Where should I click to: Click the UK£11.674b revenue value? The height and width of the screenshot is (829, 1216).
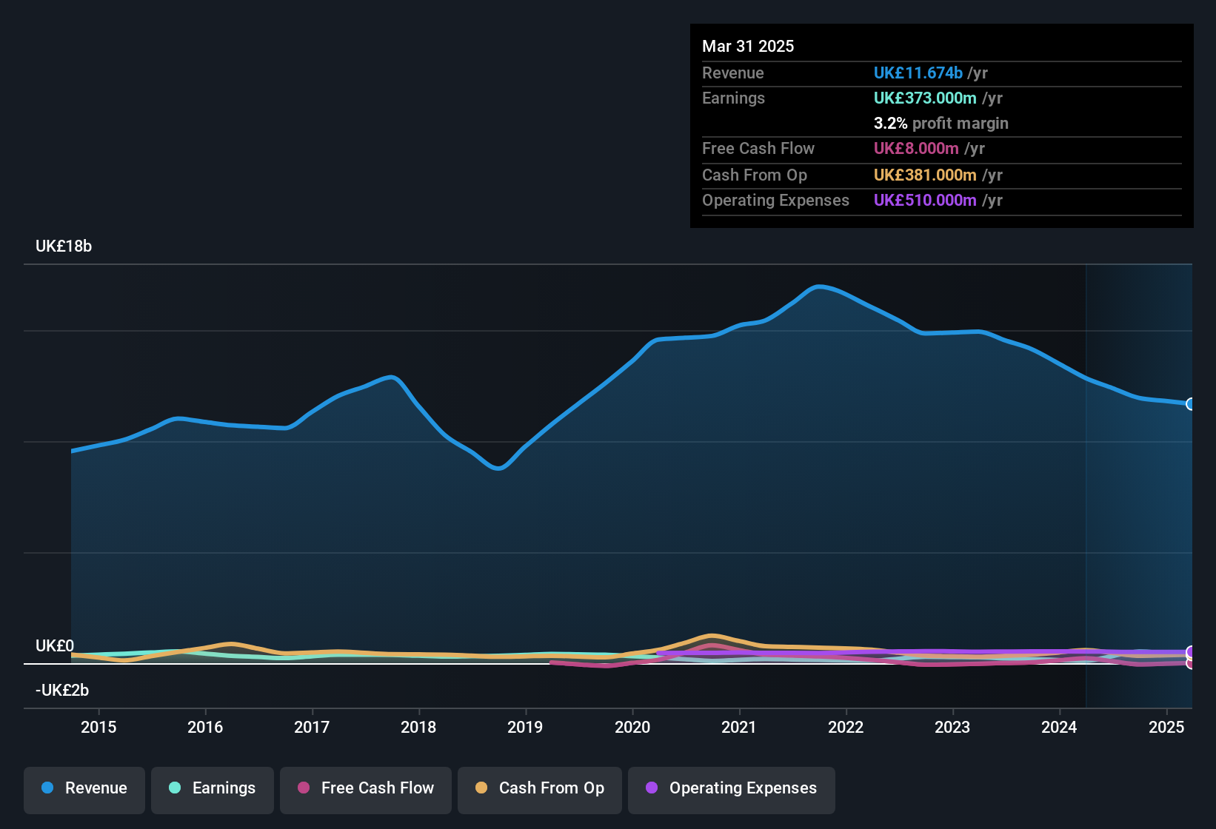(919, 73)
